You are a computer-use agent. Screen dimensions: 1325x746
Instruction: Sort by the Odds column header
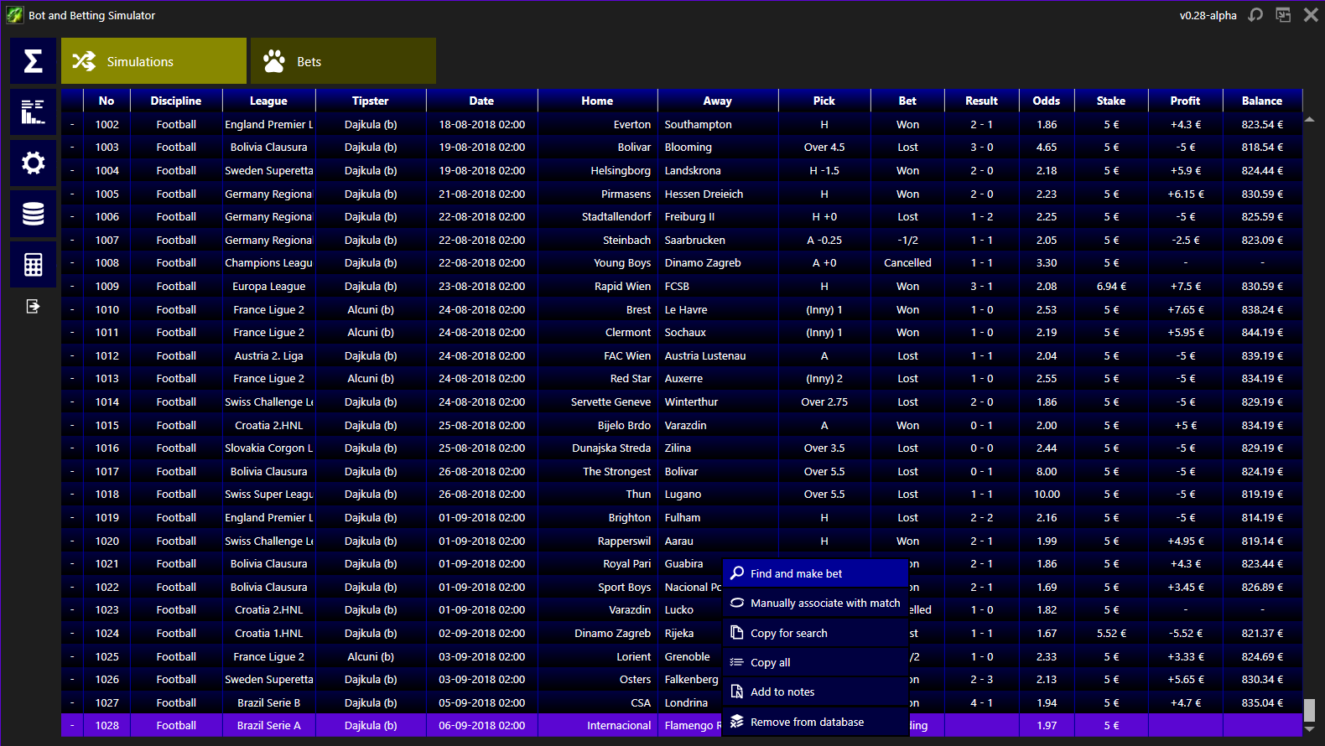(x=1047, y=101)
